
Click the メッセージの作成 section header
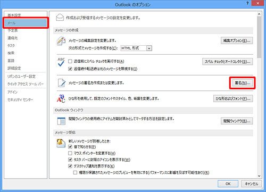pos(153,30)
